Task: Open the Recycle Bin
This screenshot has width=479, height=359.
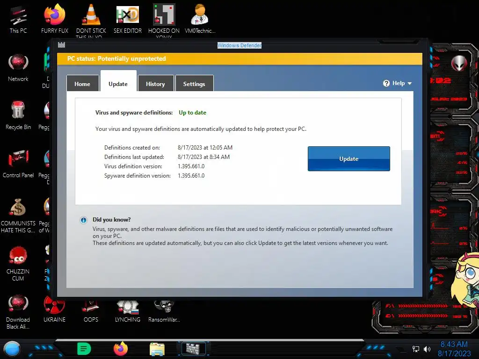Action: tap(18, 115)
